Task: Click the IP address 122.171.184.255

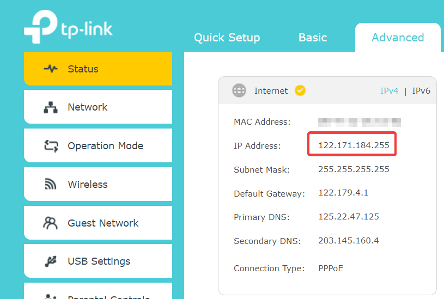Action: (x=354, y=145)
